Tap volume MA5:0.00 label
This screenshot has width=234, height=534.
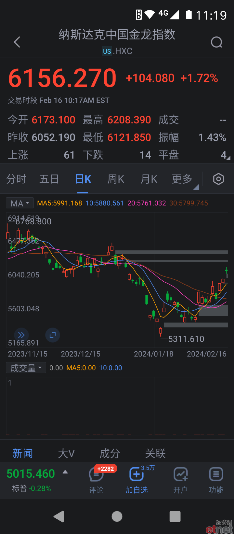81,368
